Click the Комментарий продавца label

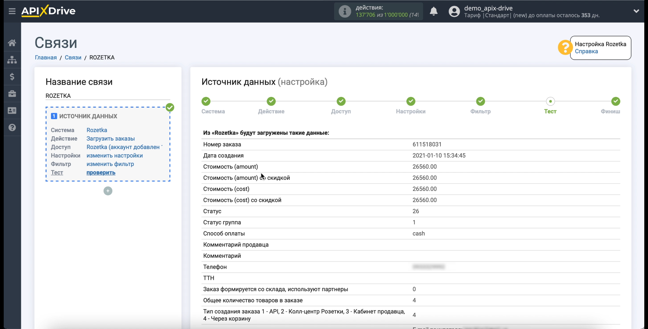pos(236,245)
